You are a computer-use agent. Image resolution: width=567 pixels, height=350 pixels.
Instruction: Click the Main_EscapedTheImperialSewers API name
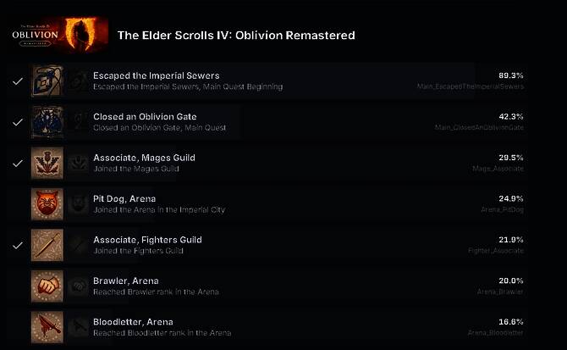pos(470,86)
